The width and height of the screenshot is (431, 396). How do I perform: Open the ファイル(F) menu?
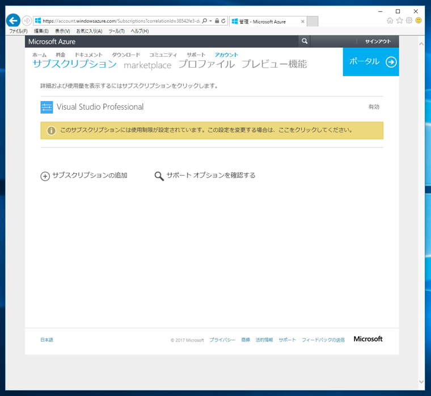pos(18,31)
